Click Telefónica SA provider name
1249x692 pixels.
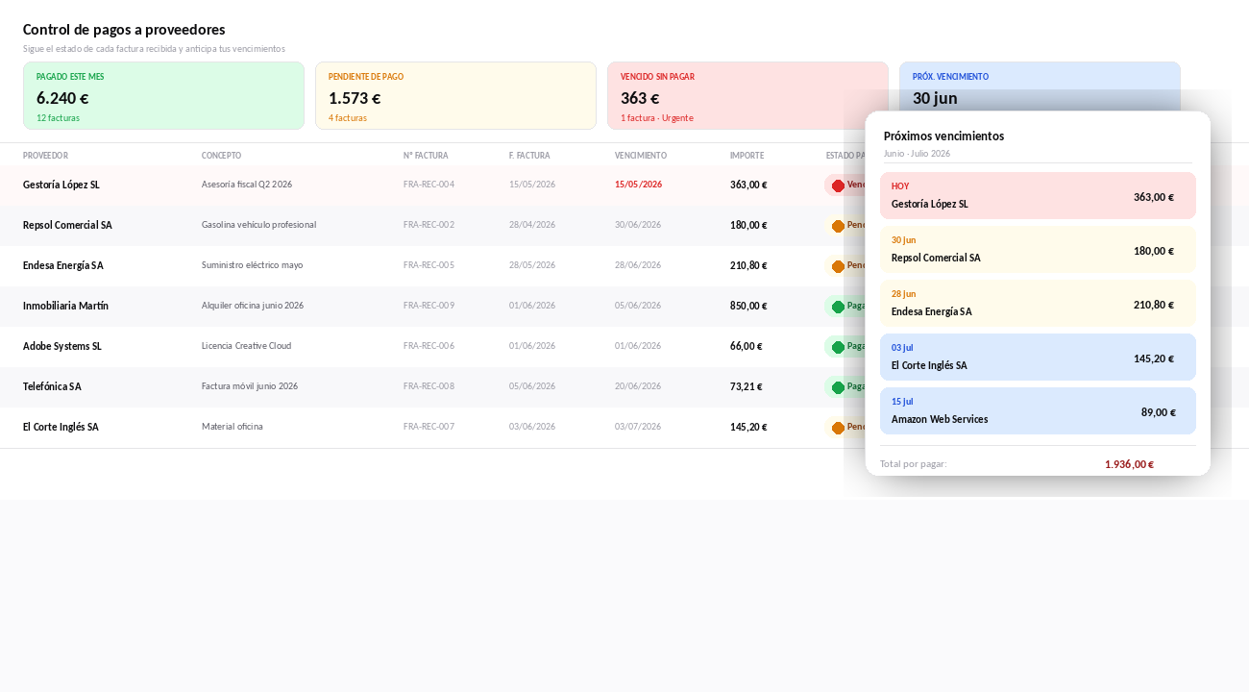tap(52, 386)
